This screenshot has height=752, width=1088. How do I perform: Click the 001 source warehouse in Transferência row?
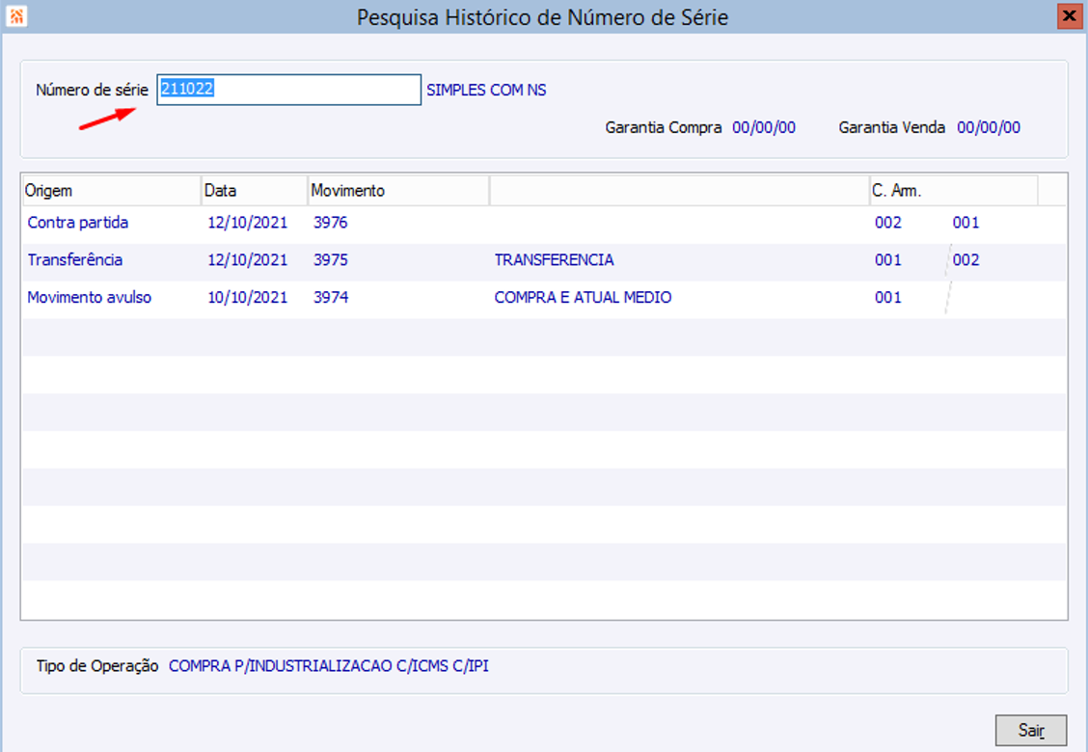888,260
